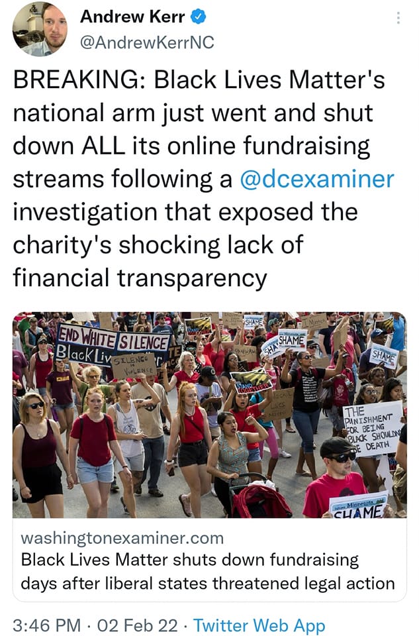Open the washingtonexaminer.com domain label
419x636 pixels.
tap(122, 538)
